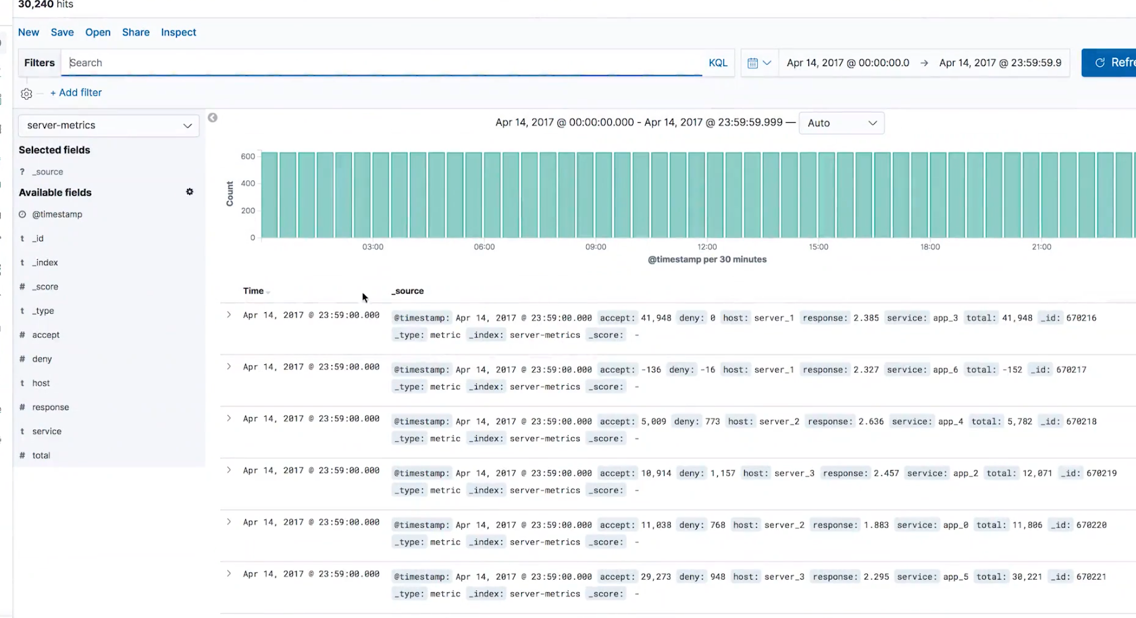Select the _index available field
Screen dimensions: 1136x618
[x=45, y=262]
